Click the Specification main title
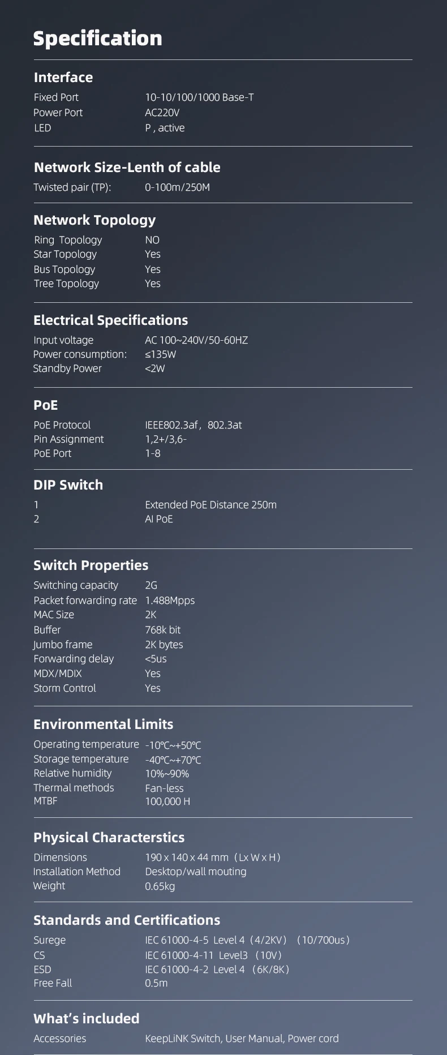Screen dimensions: 447x1055 (97, 38)
